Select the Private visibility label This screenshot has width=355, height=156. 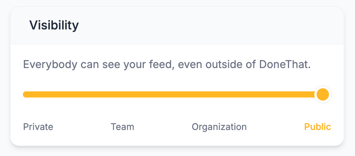(x=38, y=127)
